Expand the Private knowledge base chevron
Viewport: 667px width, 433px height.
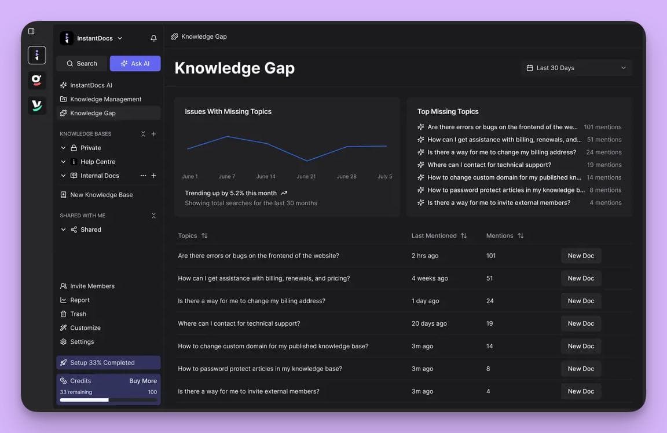pyautogui.click(x=63, y=147)
